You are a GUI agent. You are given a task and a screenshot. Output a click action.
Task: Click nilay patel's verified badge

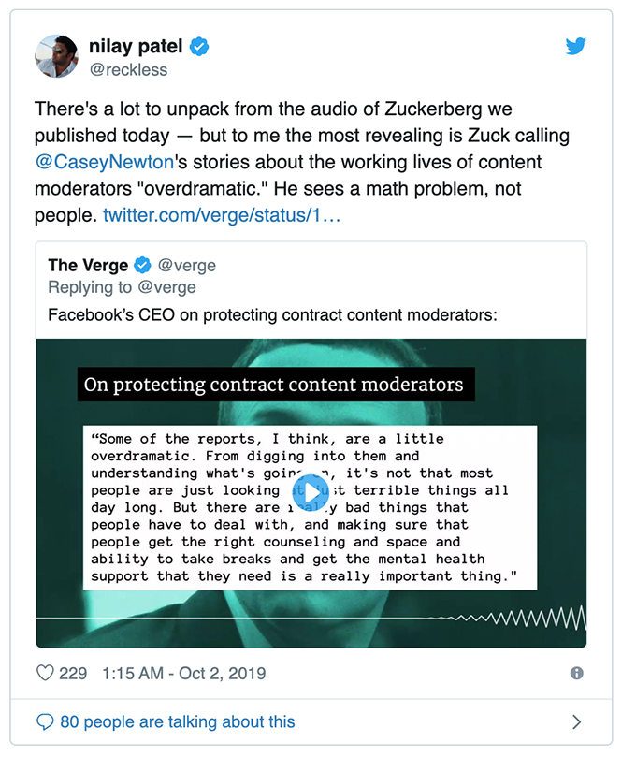(200, 46)
